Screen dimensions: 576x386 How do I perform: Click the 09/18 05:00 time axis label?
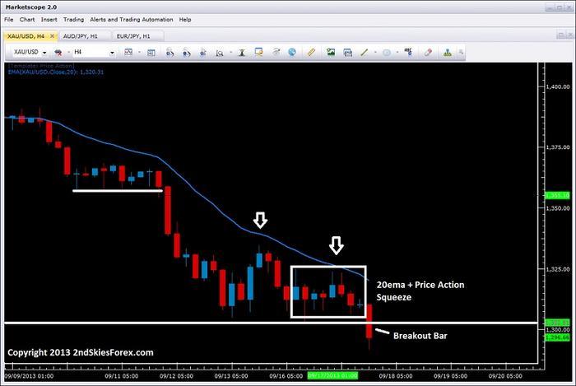coord(396,376)
